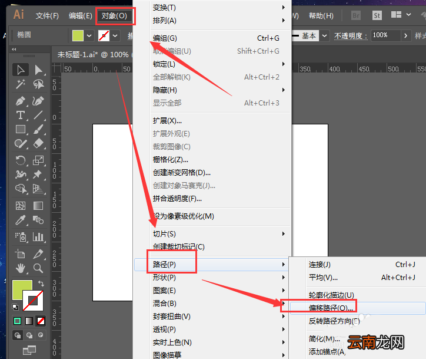426x359 pixels.
Task: Enable Draw Inside mode
Action: point(41,335)
